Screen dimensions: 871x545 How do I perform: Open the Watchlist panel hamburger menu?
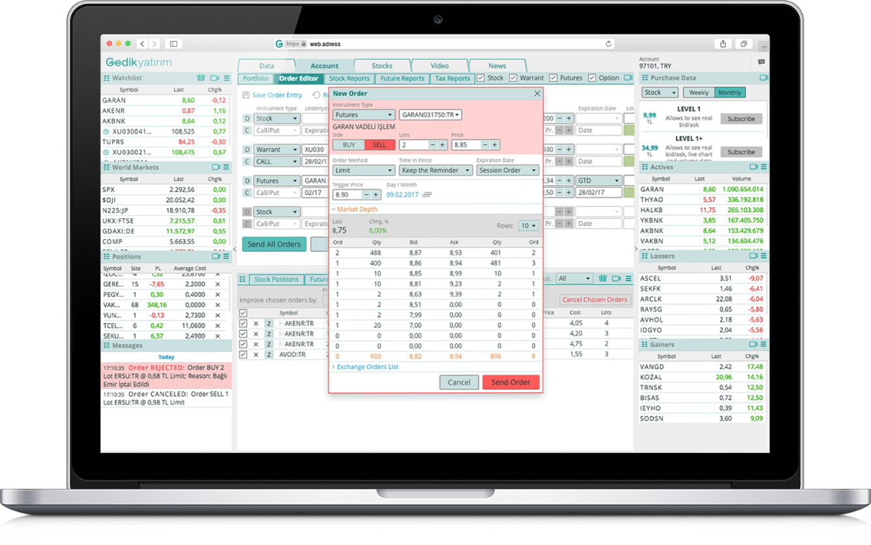click(x=227, y=78)
